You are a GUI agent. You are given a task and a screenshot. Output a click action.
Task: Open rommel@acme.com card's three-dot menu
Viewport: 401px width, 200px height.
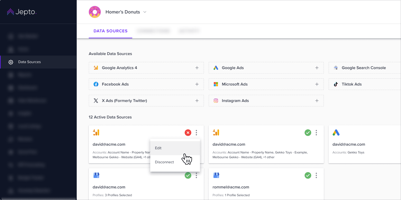click(x=316, y=175)
